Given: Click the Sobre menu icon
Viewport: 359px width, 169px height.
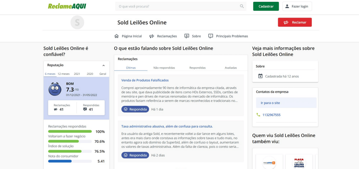Looking at the screenshot, I should (x=187, y=36).
